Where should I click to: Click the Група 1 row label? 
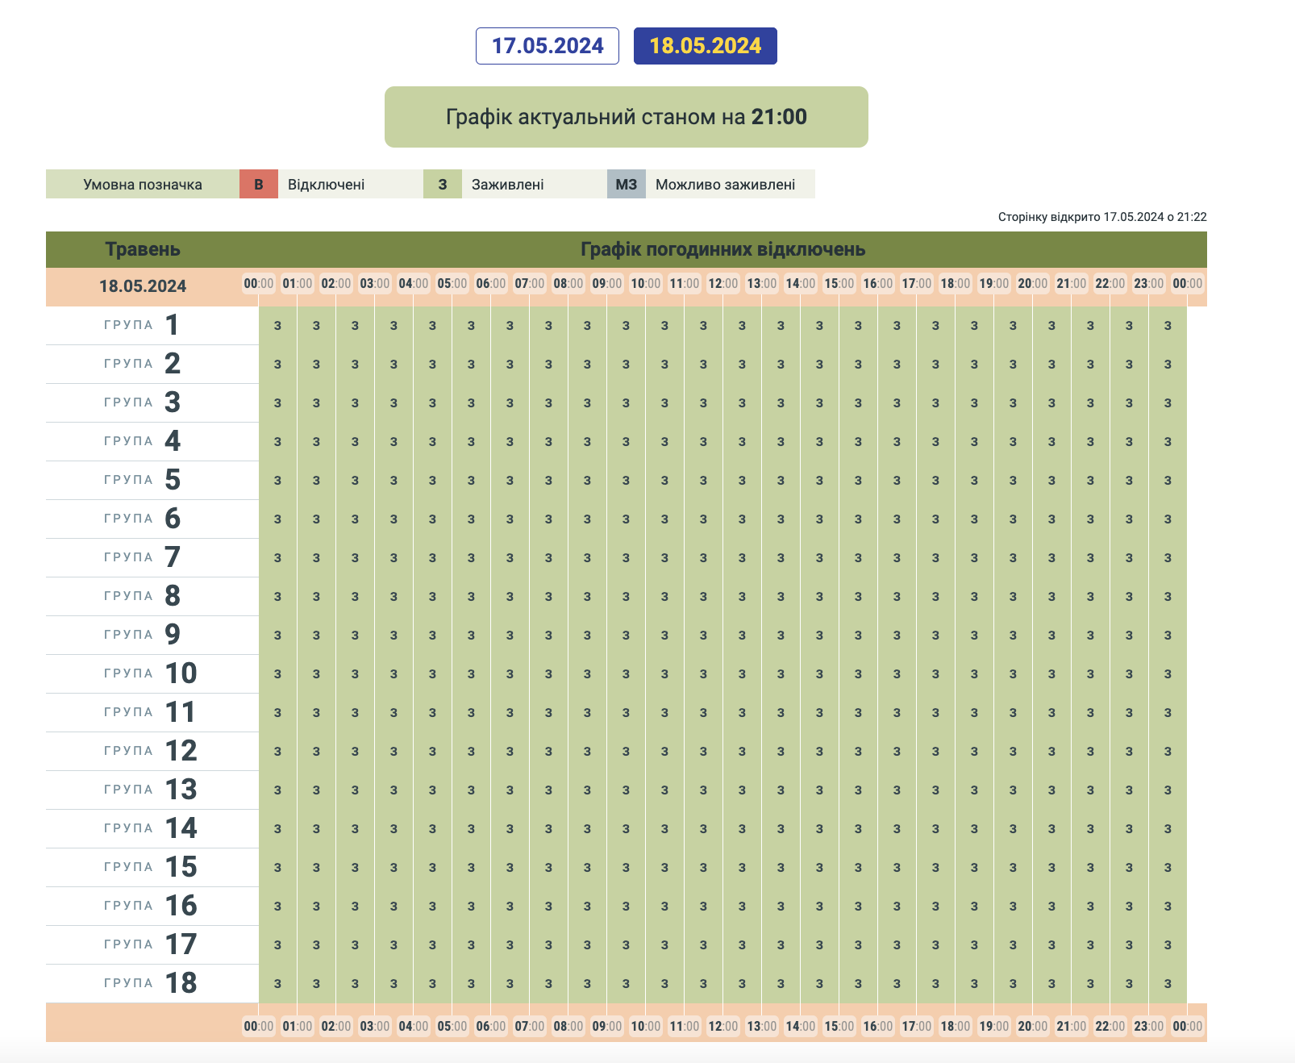coord(143,325)
